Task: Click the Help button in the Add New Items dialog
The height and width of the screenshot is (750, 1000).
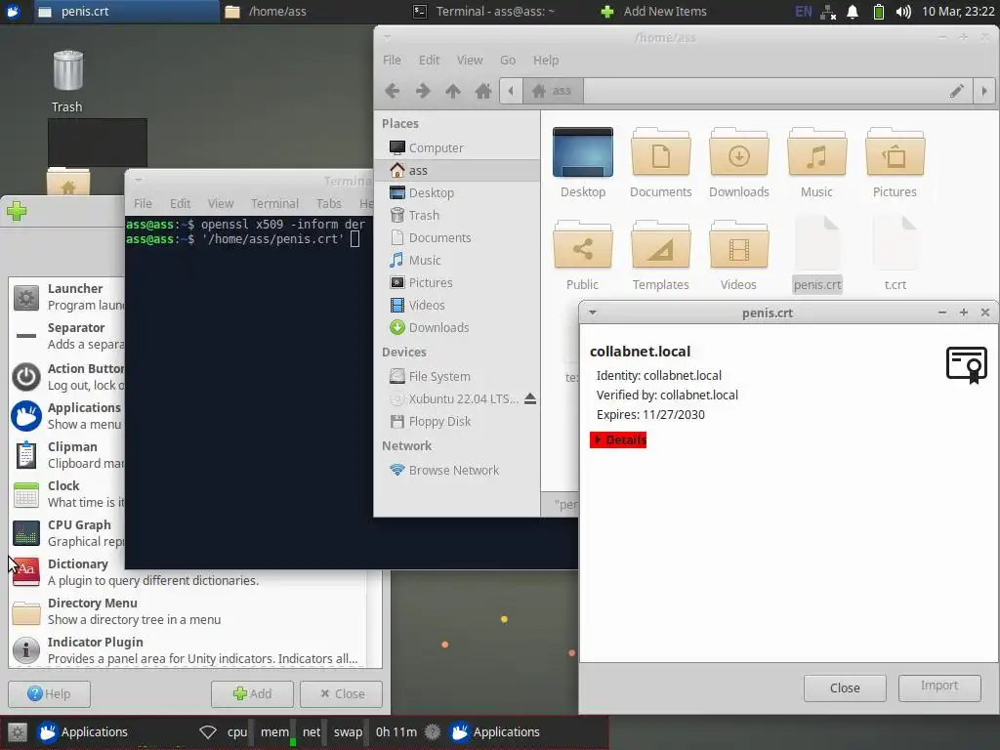Action: tap(49, 694)
